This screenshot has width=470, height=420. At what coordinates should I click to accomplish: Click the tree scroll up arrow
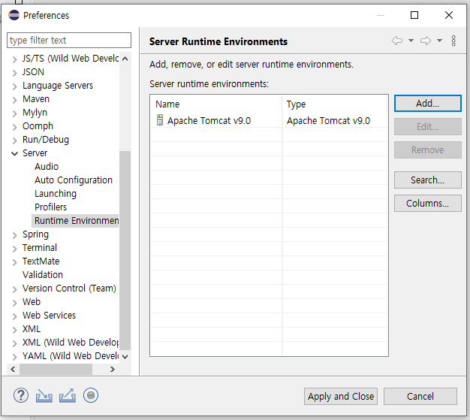pos(125,59)
